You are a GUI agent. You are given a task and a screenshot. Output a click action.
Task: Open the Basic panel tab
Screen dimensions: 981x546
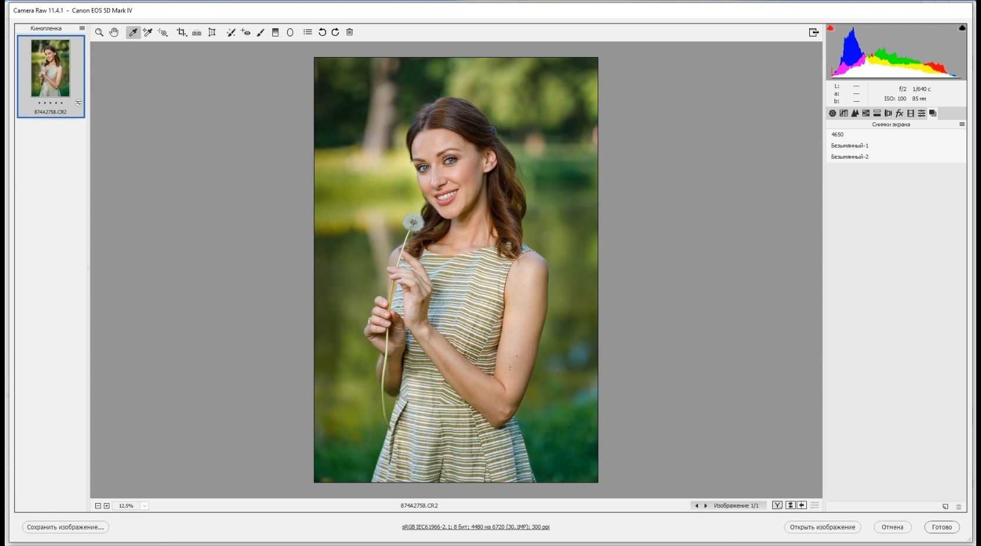tap(832, 113)
